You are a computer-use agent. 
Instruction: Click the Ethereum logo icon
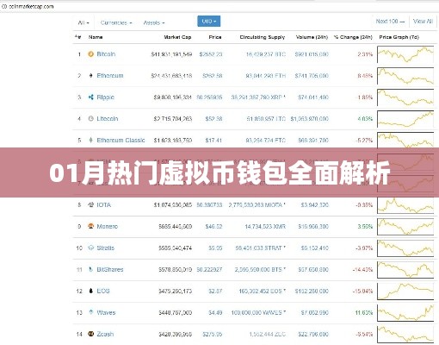pyautogui.click(x=91, y=76)
